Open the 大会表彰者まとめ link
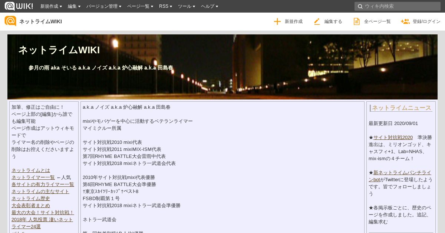The height and width of the screenshot is (233, 445). 31,206
